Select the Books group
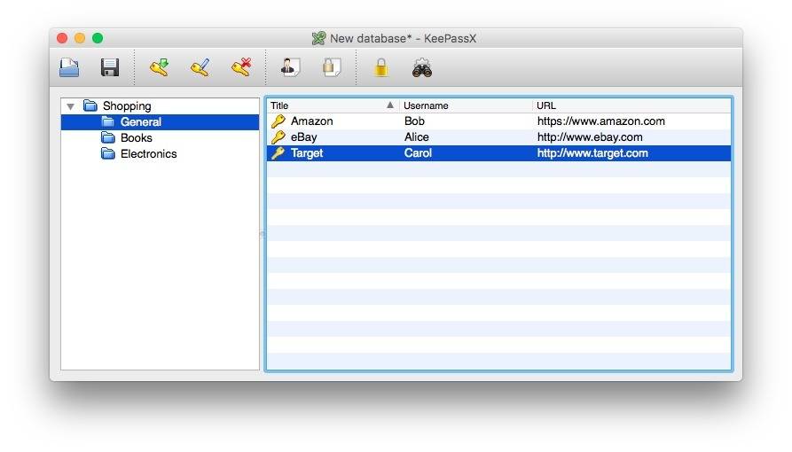This screenshot has width=792, height=452. click(137, 138)
